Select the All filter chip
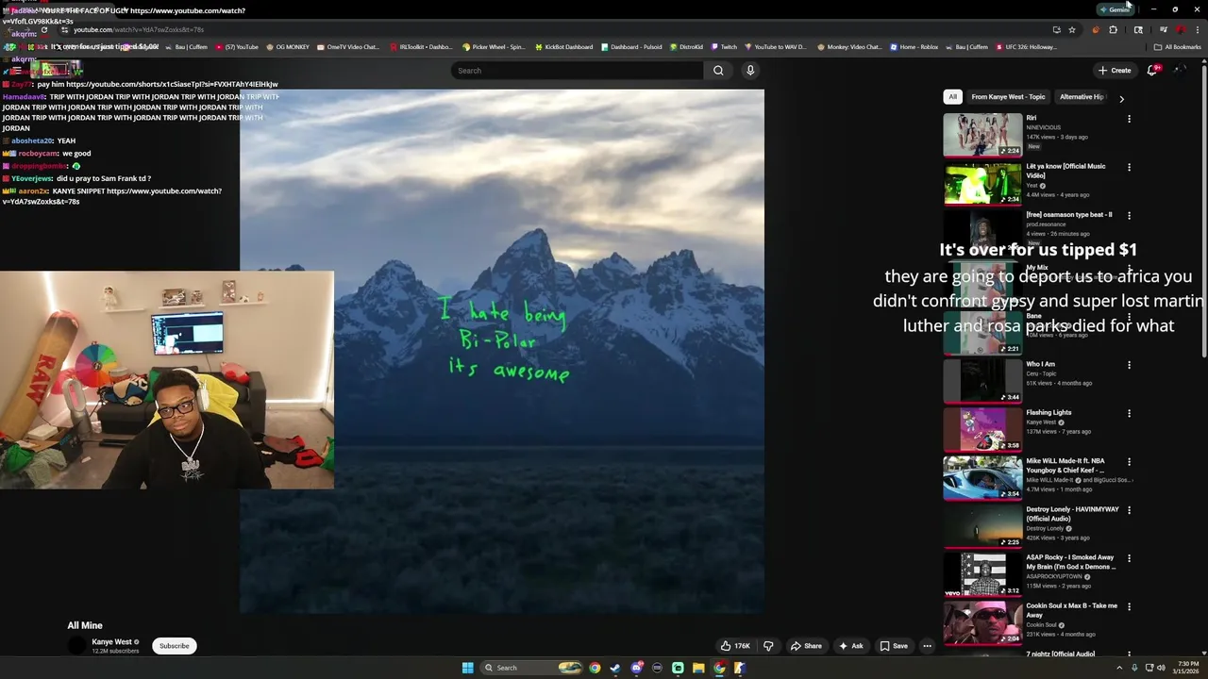 tap(952, 97)
